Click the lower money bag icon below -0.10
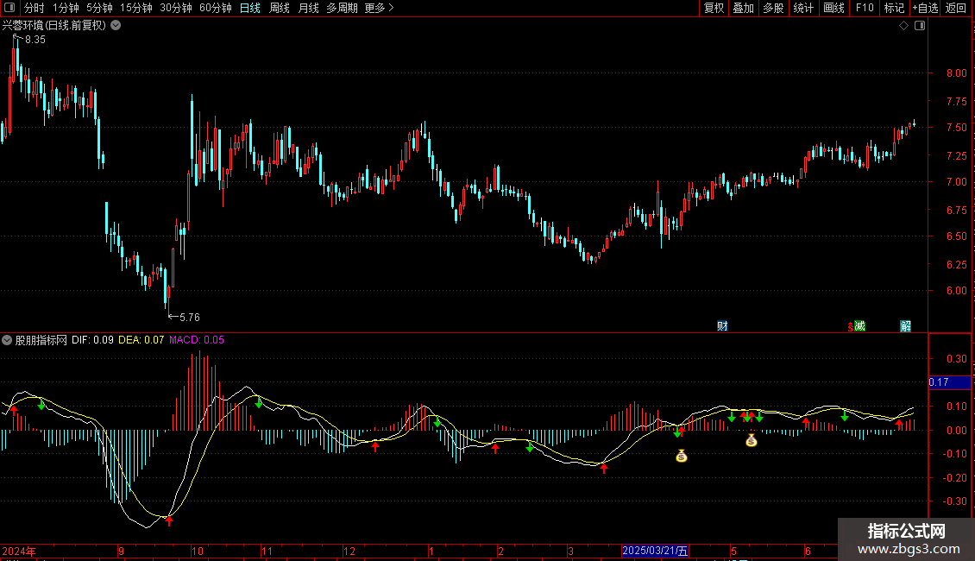Viewport: 975px width, 561px height. (682, 456)
